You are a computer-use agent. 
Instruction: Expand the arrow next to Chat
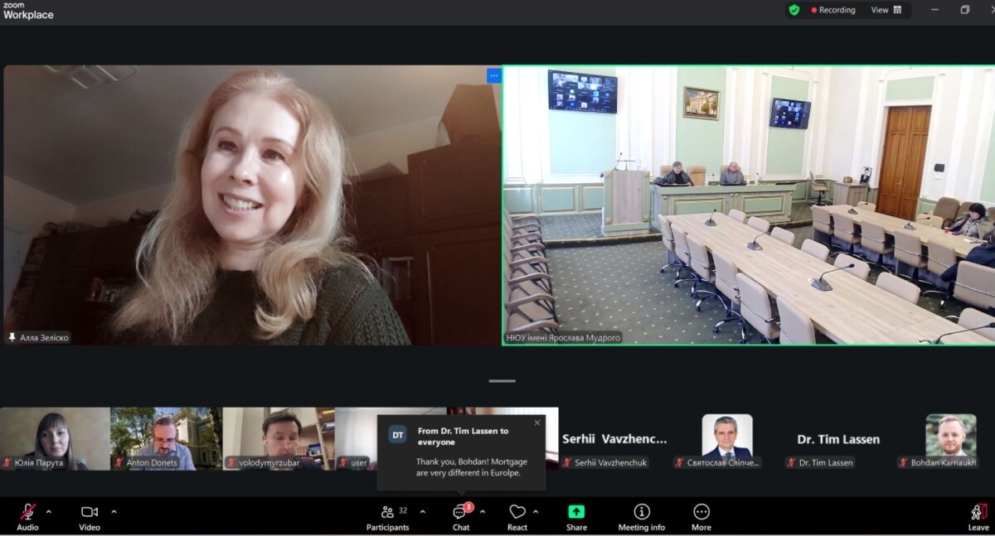click(483, 511)
